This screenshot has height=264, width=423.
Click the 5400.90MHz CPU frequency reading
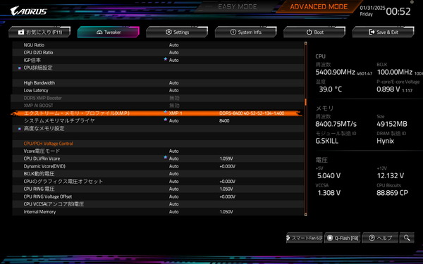coord(335,72)
